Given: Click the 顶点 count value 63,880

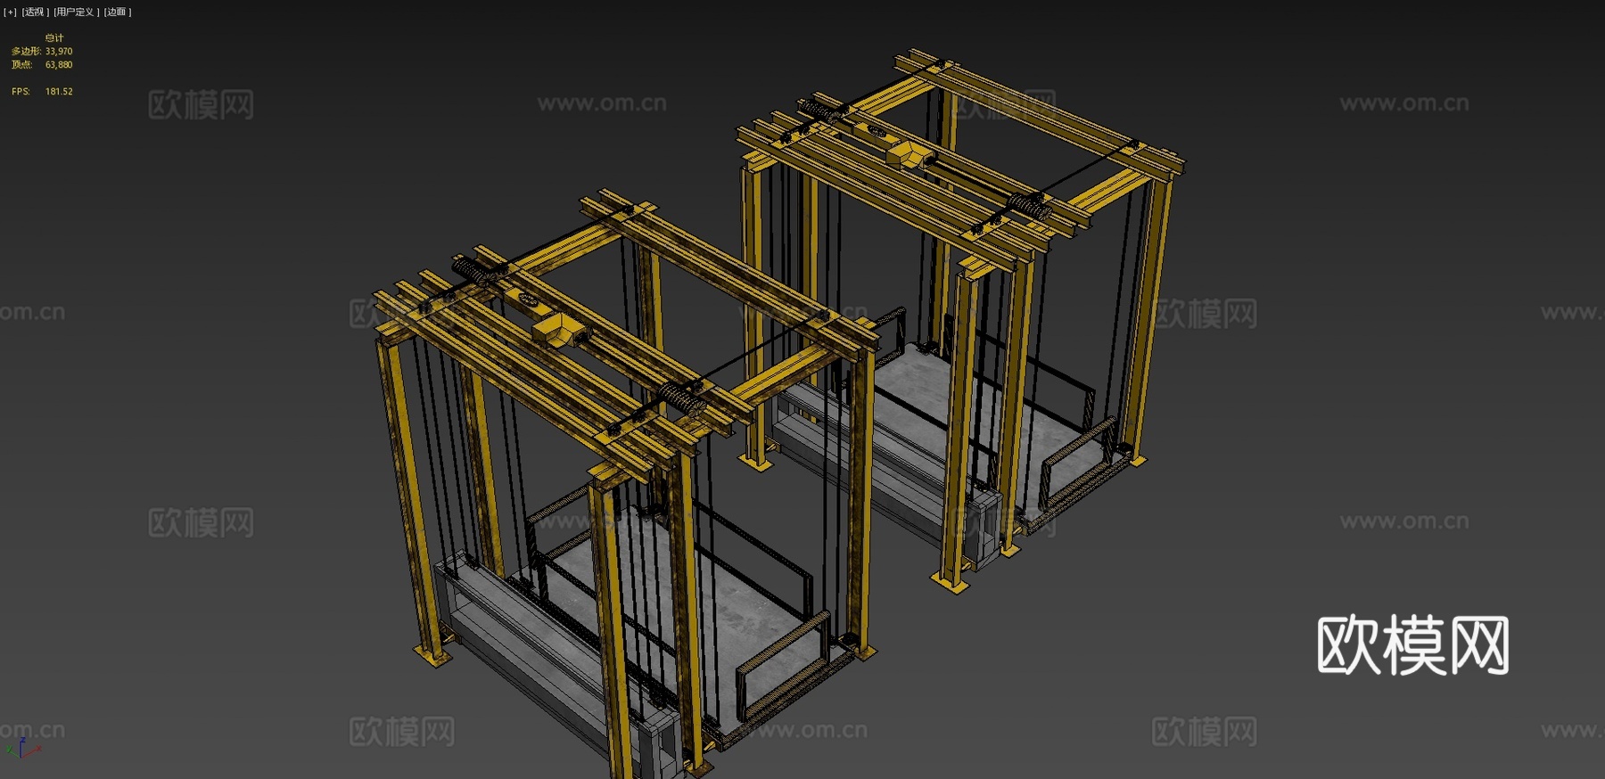Looking at the screenshot, I should pyautogui.click(x=59, y=65).
